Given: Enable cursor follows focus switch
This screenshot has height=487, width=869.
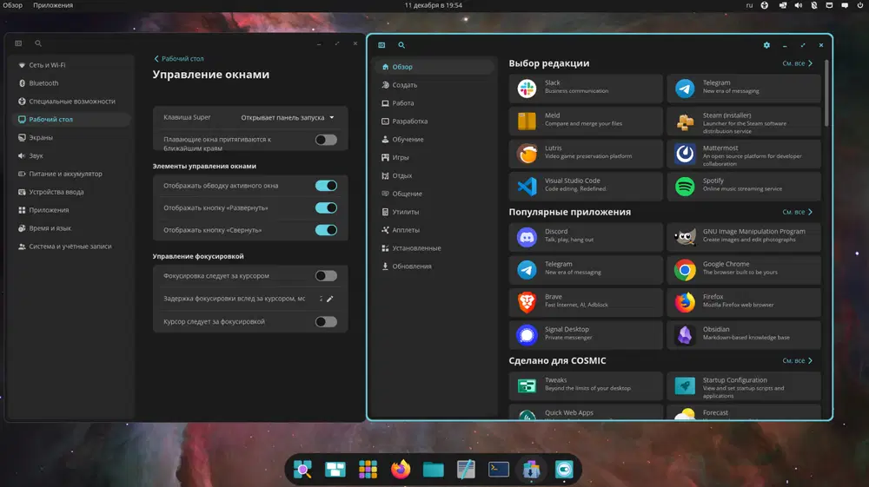Looking at the screenshot, I should (326, 321).
